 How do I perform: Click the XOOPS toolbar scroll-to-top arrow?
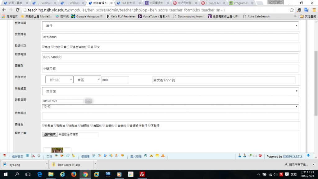click(x=308, y=155)
